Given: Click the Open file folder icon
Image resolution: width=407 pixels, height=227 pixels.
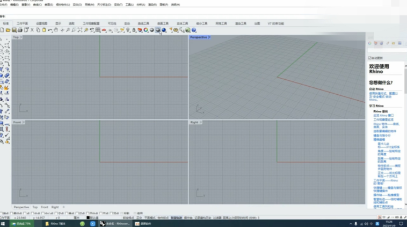Looking at the screenshot, I should tap(9, 31).
